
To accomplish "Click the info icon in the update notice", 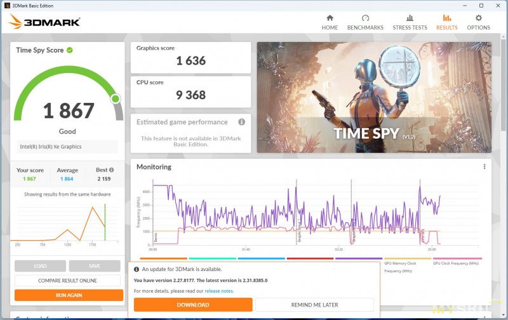I will [137, 269].
